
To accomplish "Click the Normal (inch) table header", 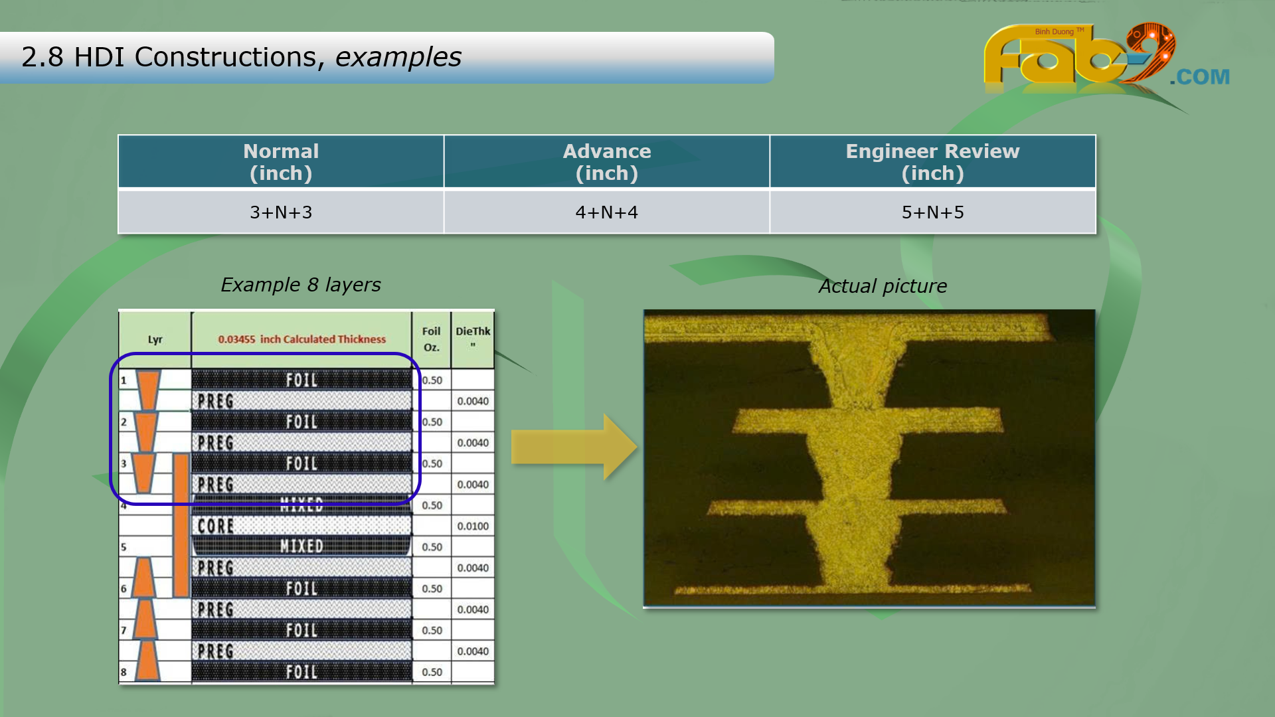I will [x=281, y=162].
